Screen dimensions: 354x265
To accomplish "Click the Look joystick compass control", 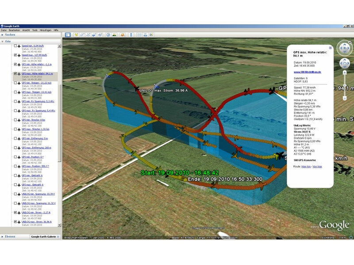I will pyautogui.click(x=344, y=48).
